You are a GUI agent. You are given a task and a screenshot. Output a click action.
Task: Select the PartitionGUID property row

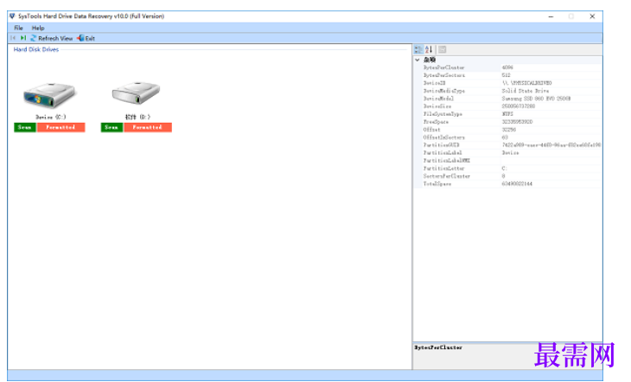click(511, 145)
